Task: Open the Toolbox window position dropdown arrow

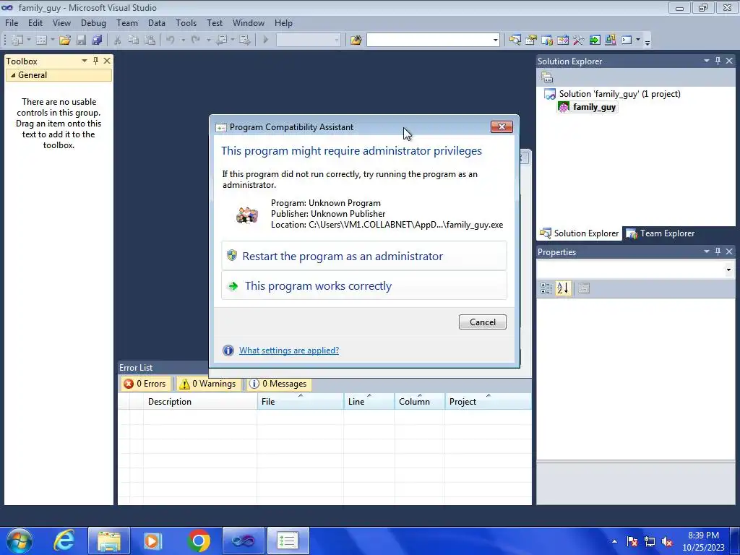Action: [84, 61]
